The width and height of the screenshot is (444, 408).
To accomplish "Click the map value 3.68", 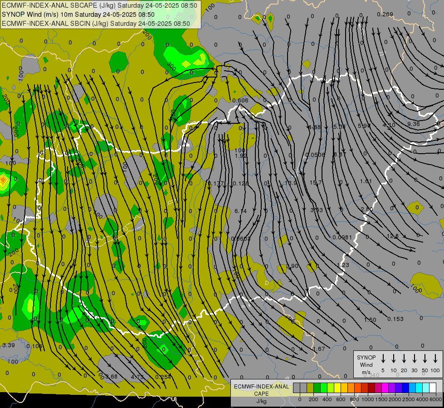I will tap(111, 376).
